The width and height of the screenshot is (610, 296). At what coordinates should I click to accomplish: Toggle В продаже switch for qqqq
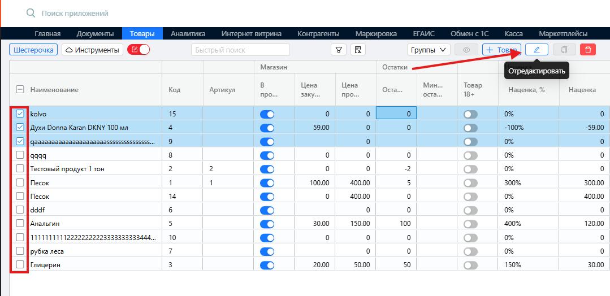(x=267, y=155)
